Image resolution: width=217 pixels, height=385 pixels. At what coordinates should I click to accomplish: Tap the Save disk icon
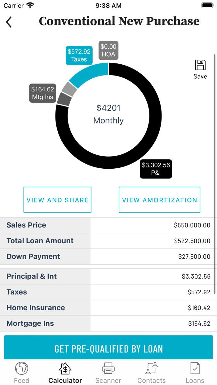(200, 65)
